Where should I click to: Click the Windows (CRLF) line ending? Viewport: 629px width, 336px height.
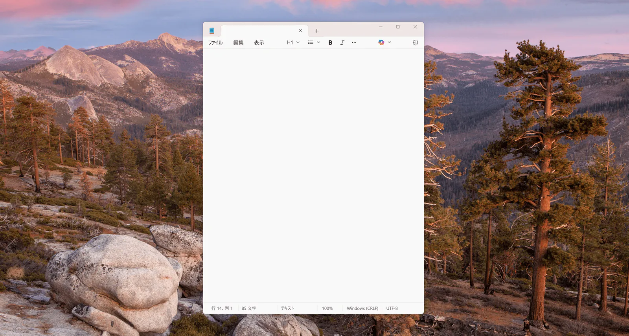point(362,308)
